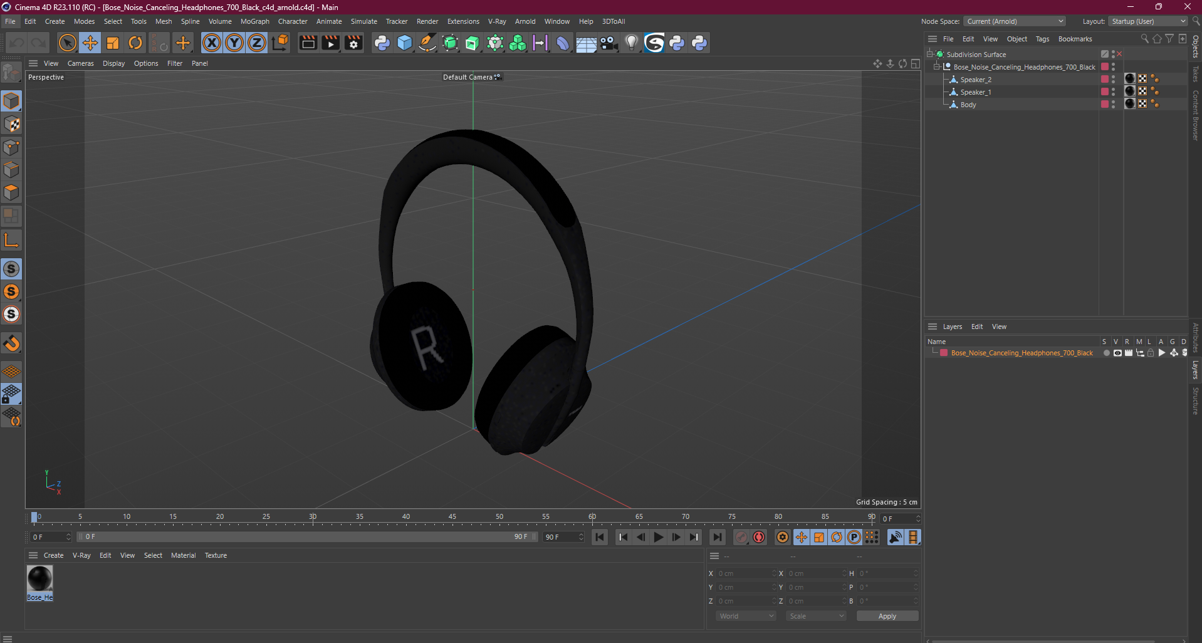Open Object Manager Tags menu
Viewport: 1202px width, 643px height.
tap(1042, 39)
